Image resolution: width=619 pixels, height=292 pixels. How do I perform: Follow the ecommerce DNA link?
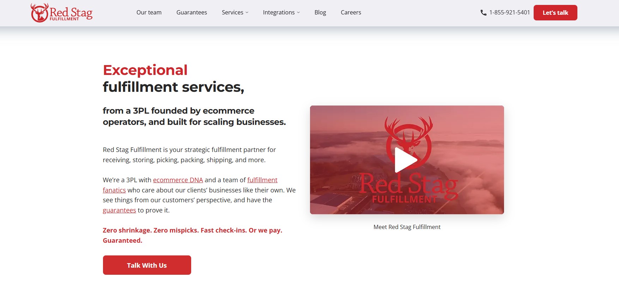178,180
